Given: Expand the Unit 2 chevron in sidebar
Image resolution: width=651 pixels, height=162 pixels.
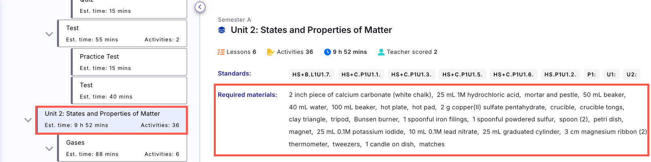Looking at the screenshot, I should point(28,120).
